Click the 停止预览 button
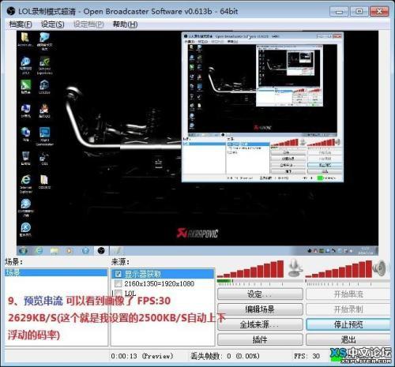This screenshot has width=395, height=367. [348, 324]
